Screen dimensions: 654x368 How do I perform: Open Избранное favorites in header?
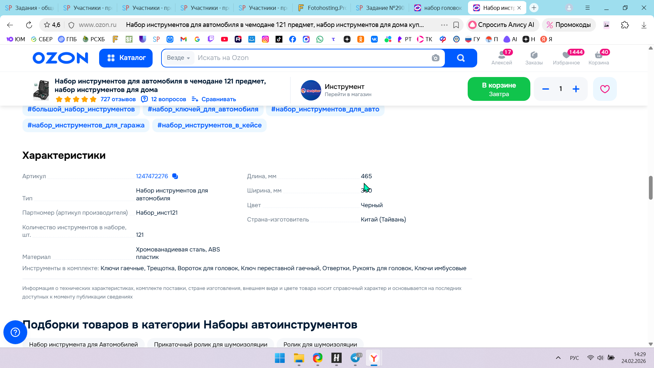click(x=566, y=58)
